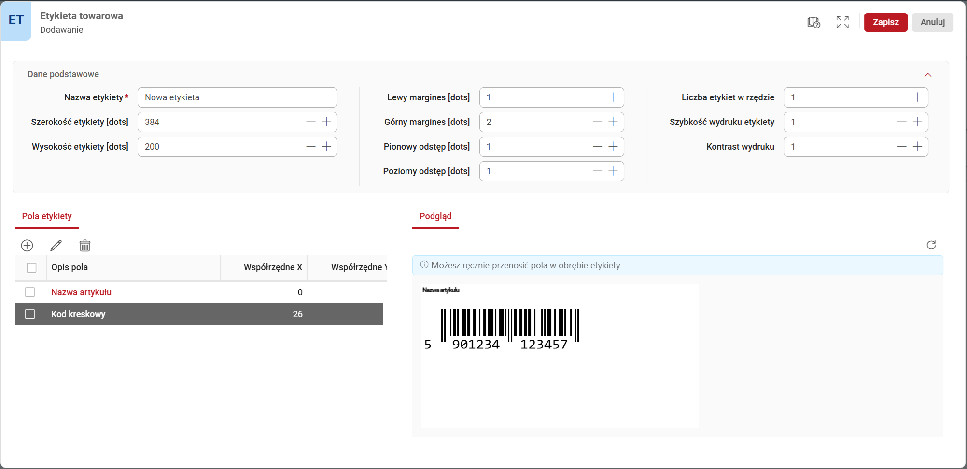Select the Podgląd tab
The height and width of the screenshot is (469, 967).
click(x=435, y=216)
